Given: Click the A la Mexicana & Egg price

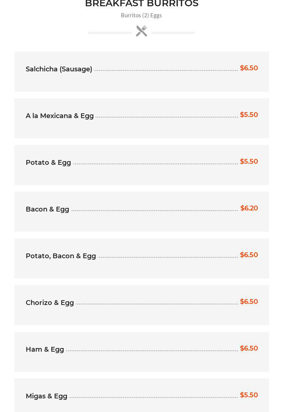Looking at the screenshot, I should pos(249,115).
